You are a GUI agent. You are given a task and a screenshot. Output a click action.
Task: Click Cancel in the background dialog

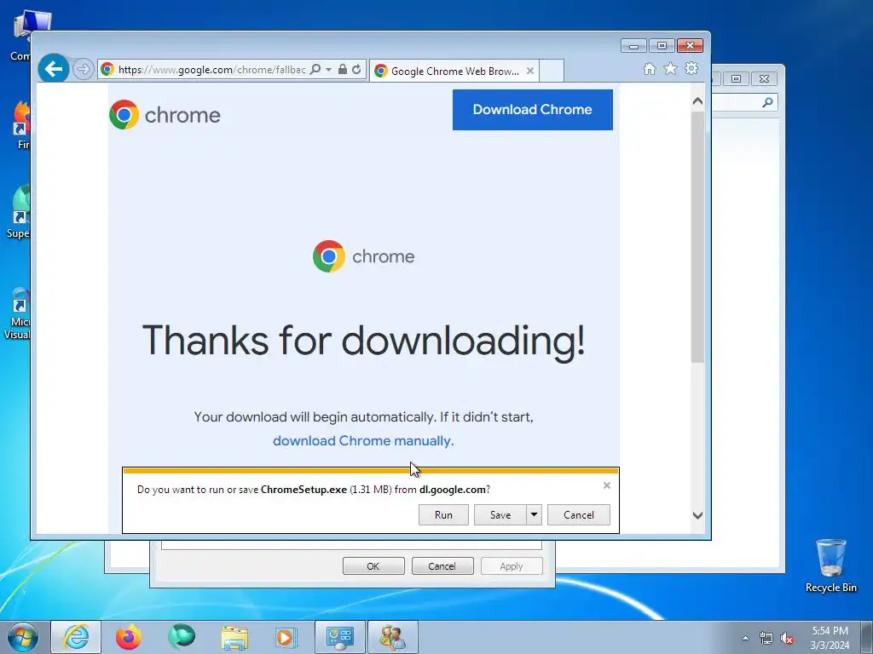pos(442,566)
